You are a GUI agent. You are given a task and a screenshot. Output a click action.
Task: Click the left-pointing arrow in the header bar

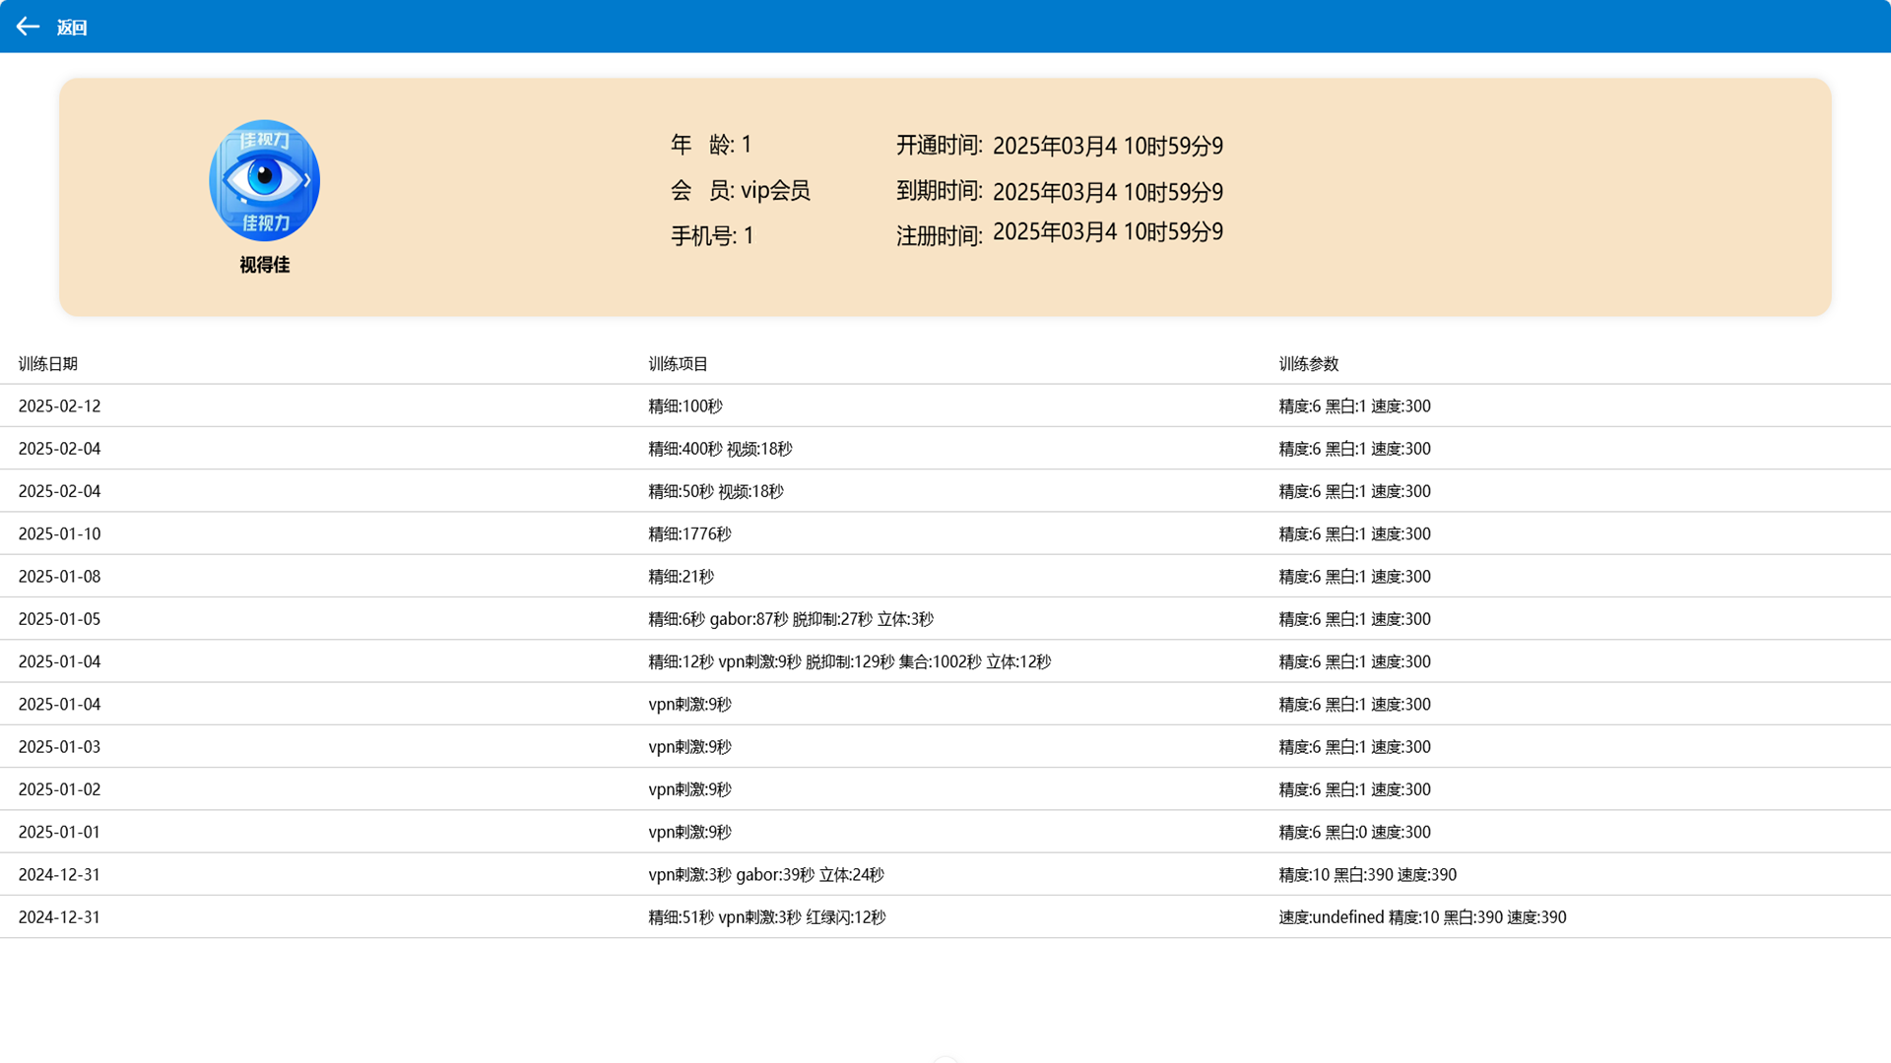point(27,27)
